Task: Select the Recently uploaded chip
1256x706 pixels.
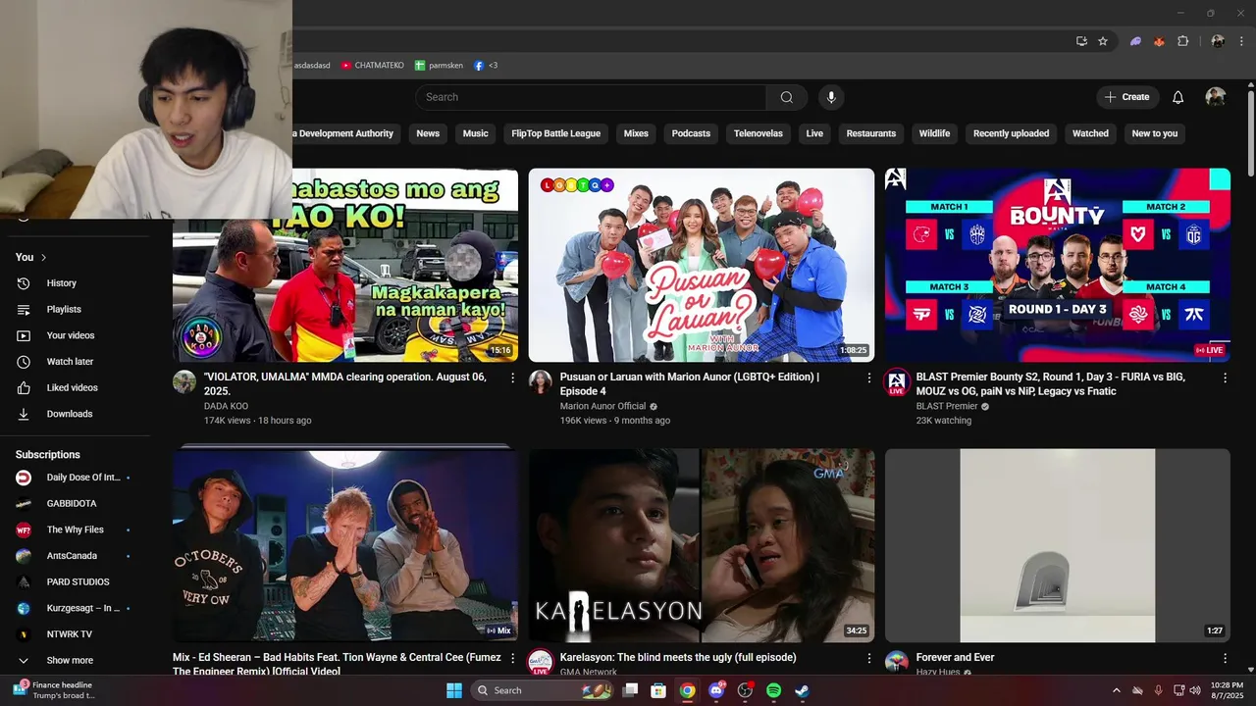Action: pos(1011,133)
